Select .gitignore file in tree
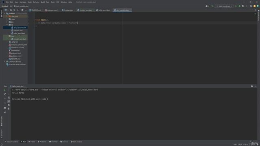This screenshot has height=146, width=260. (x=13, y=42)
